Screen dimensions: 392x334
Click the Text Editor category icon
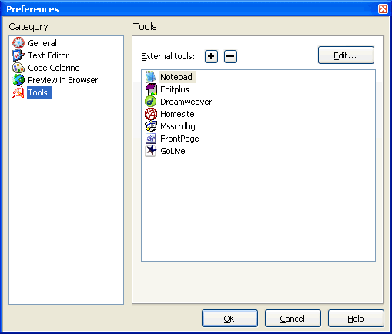coord(18,55)
